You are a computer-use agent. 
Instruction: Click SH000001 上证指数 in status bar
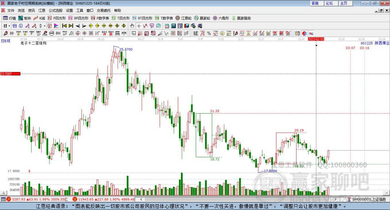pyautogui.click(x=367, y=199)
